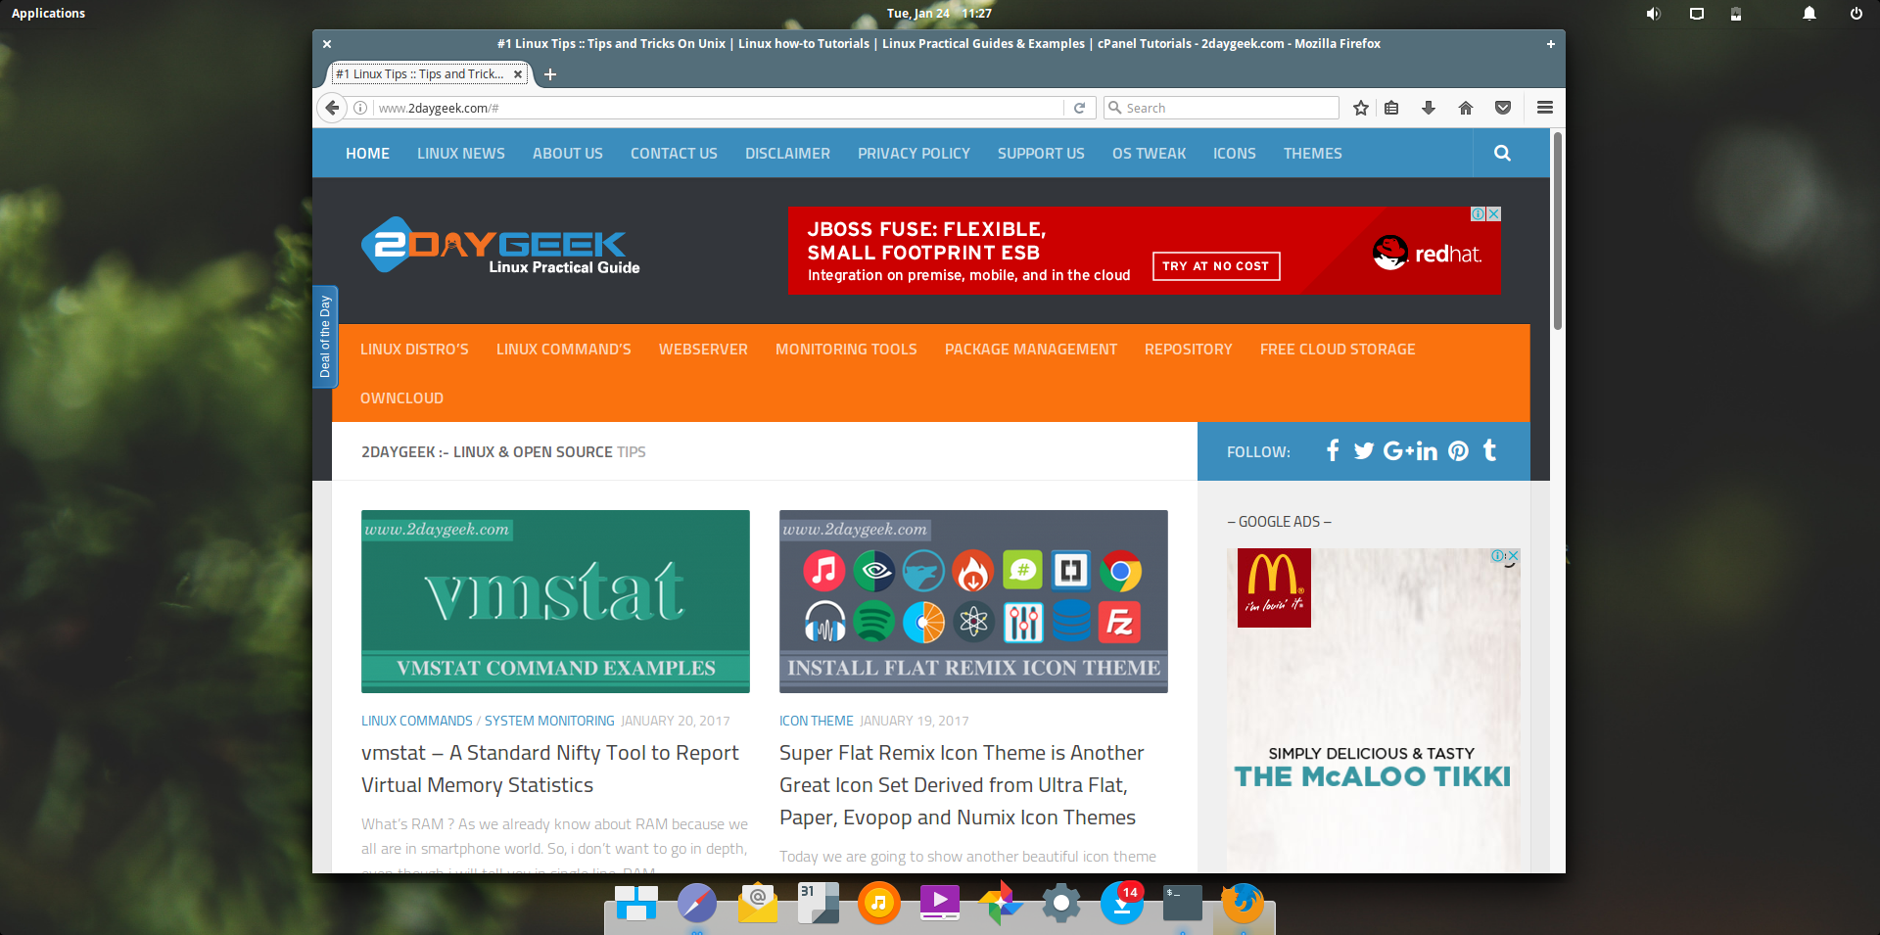Go to Firefox home page icon

1466,108
